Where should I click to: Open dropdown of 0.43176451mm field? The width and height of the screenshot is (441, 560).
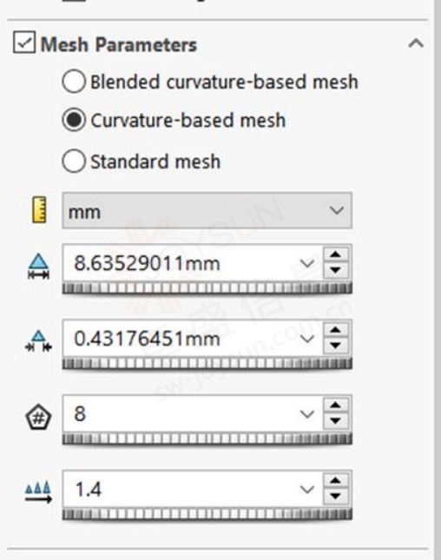[306, 339]
